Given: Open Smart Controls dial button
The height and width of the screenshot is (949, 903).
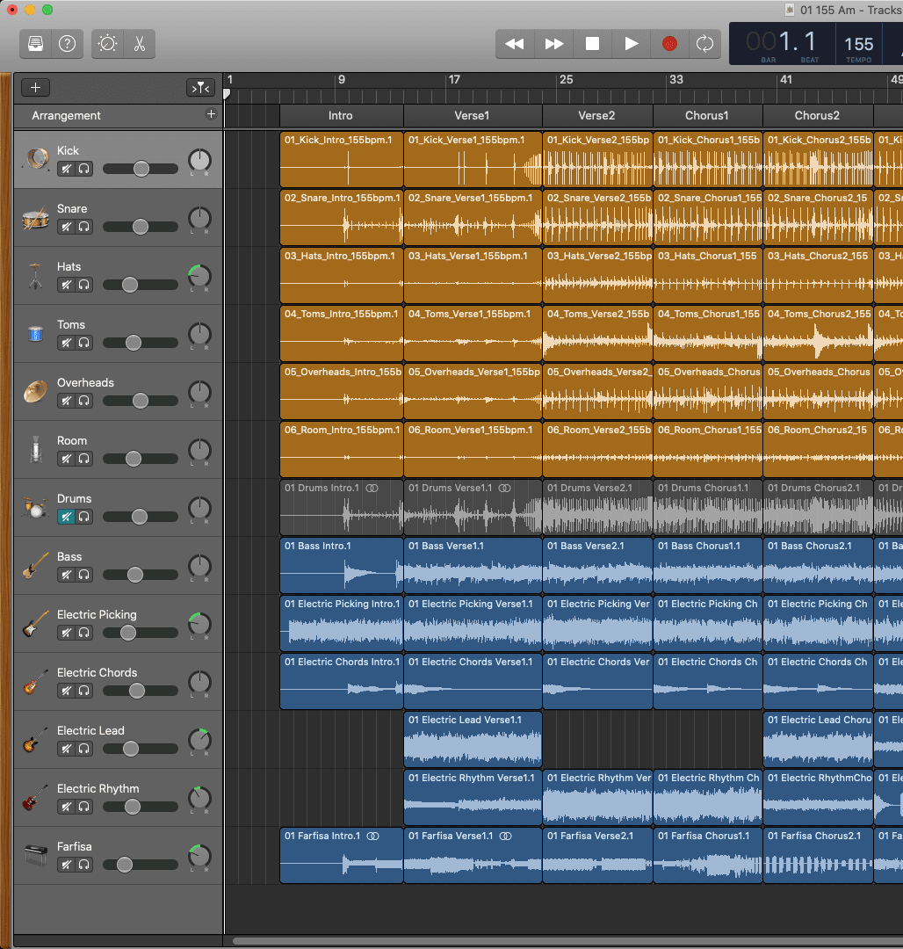Looking at the screenshot, I should click(x=108, y=44).
